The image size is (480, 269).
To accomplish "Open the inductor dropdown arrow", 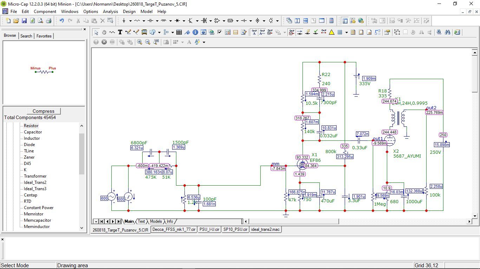I will 170,21.
